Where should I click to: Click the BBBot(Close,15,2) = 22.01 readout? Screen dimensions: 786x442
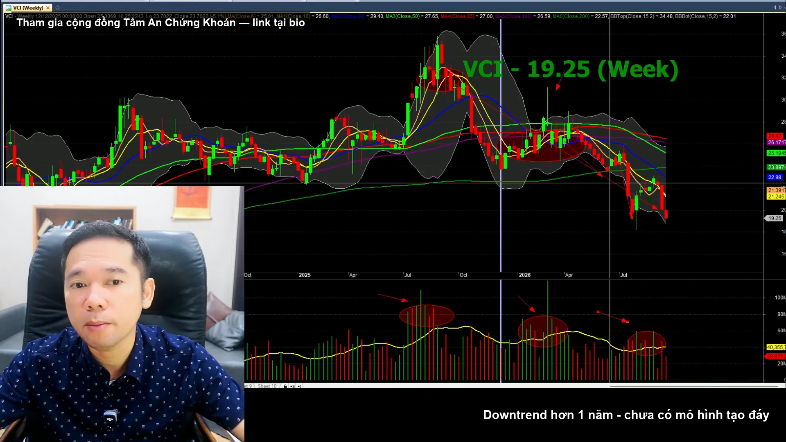click(705, 16)
